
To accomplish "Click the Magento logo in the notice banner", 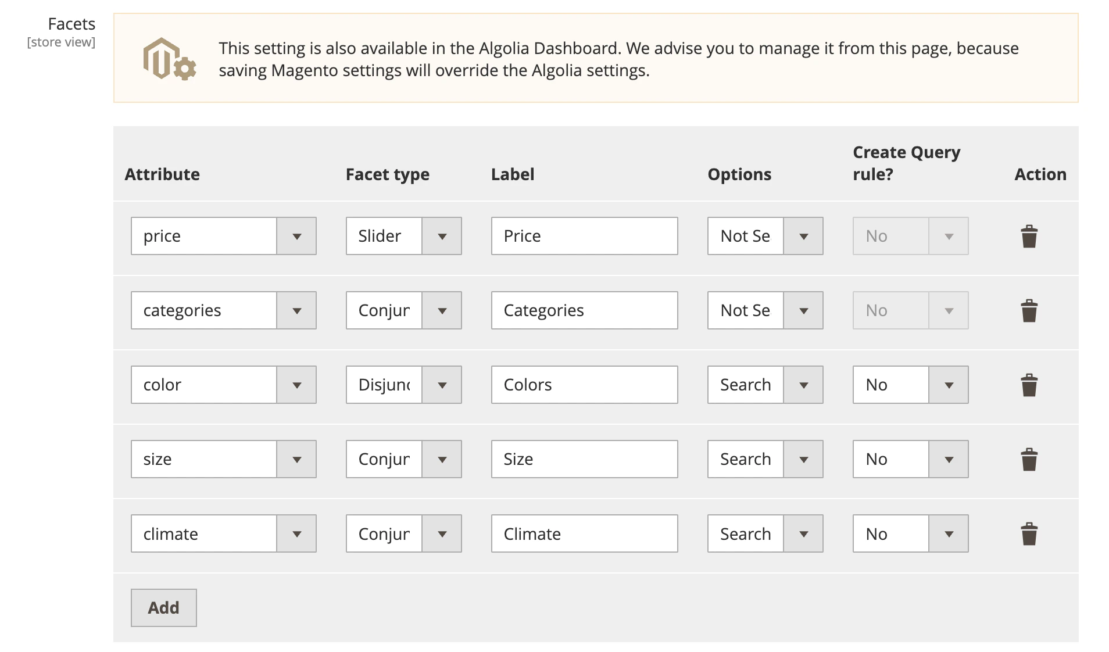I will pyautogui.click(x=167, y=59).
